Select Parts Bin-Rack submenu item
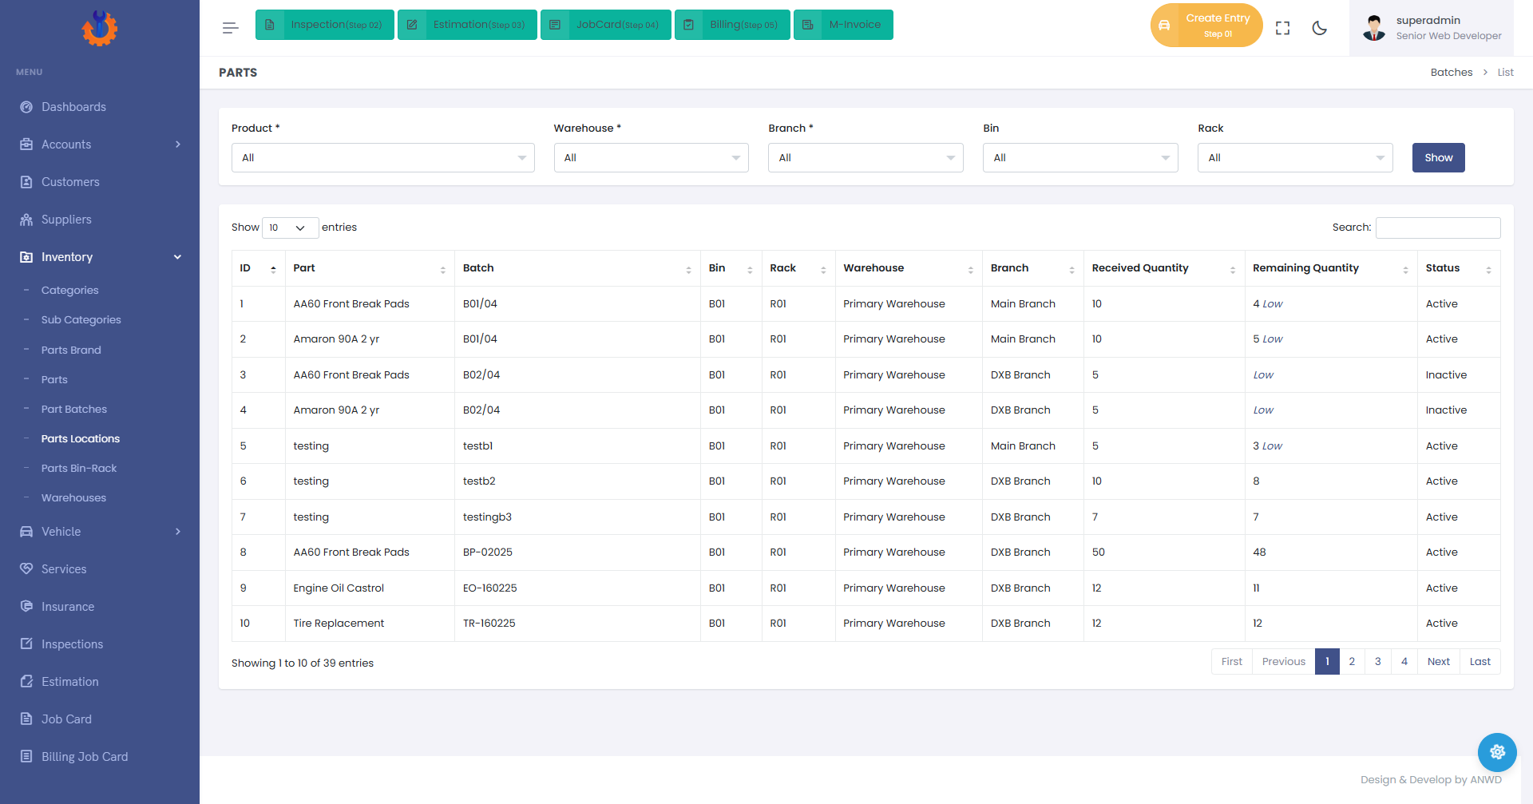The width and height of the screenshot is (1533, 804). [x=79, y=468]
